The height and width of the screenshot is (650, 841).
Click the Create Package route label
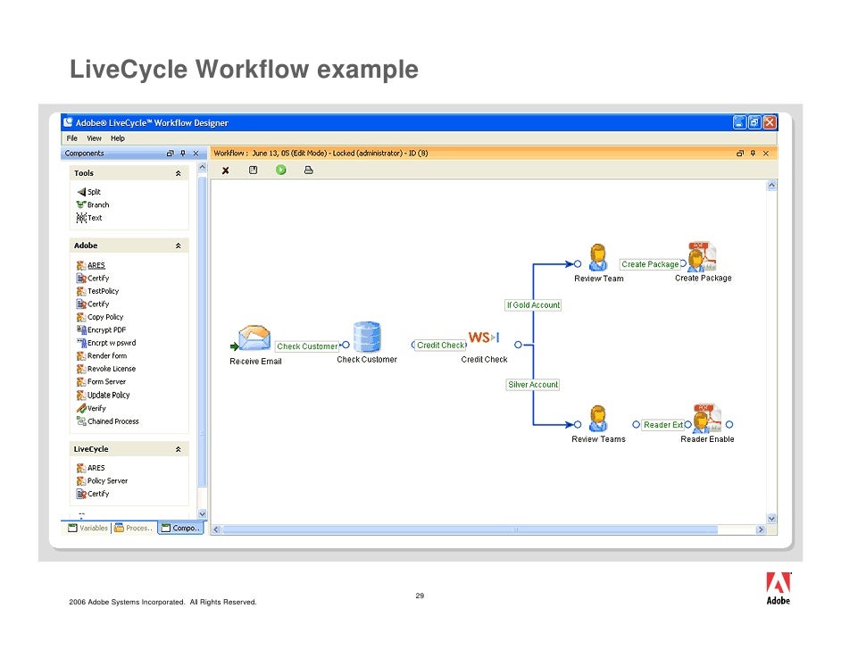(650, 264)
